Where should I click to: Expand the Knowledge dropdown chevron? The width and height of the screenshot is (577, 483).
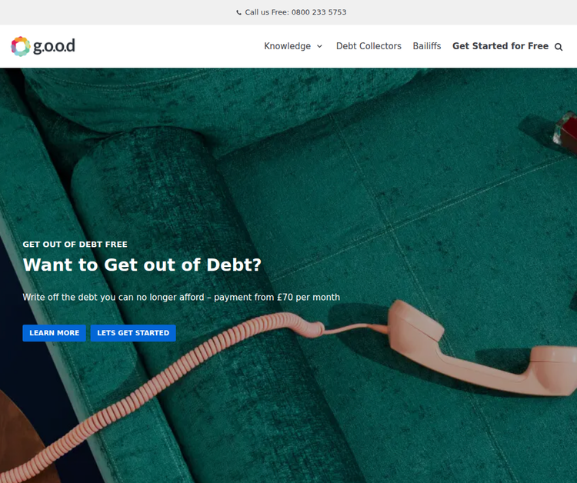point(320,46)
